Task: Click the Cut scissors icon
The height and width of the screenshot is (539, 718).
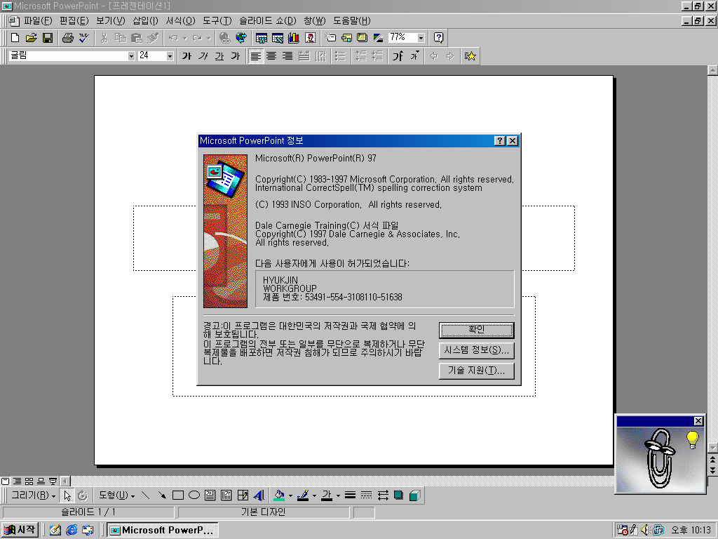Action: [x=104, y=38]
